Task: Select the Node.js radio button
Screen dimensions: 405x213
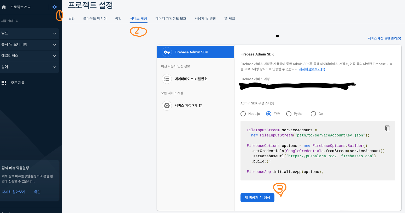Action: 243,114
